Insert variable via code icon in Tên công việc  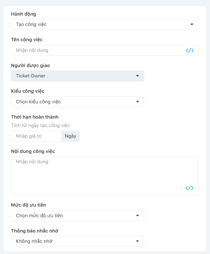(x=190, y=50)
